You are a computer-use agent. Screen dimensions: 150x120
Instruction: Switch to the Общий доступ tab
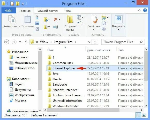click(48, 11)
